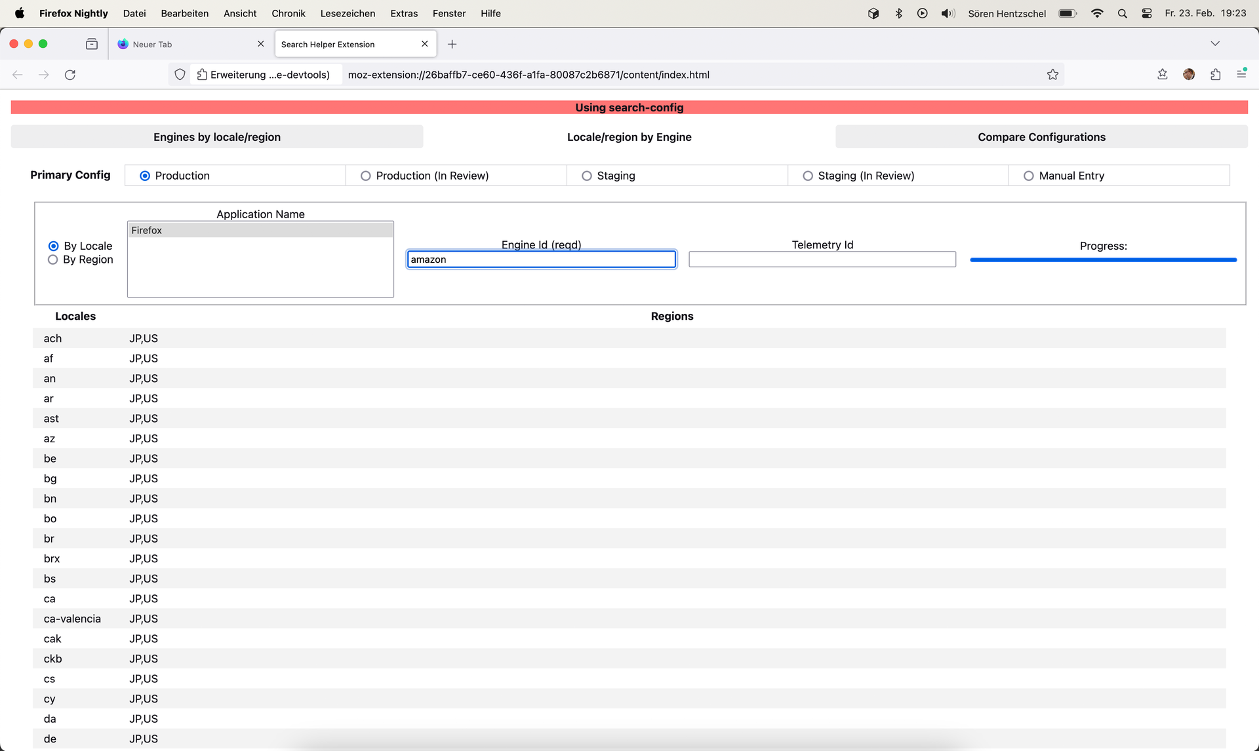The image size is (1259, 751).
Task: Expand list all tabs chevron
Action: tap(1215, 44)
